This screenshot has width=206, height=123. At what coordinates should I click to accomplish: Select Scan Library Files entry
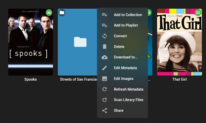point(122,100)
